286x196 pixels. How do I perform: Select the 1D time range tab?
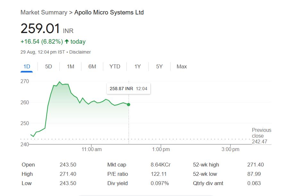[x=27, y=67]
